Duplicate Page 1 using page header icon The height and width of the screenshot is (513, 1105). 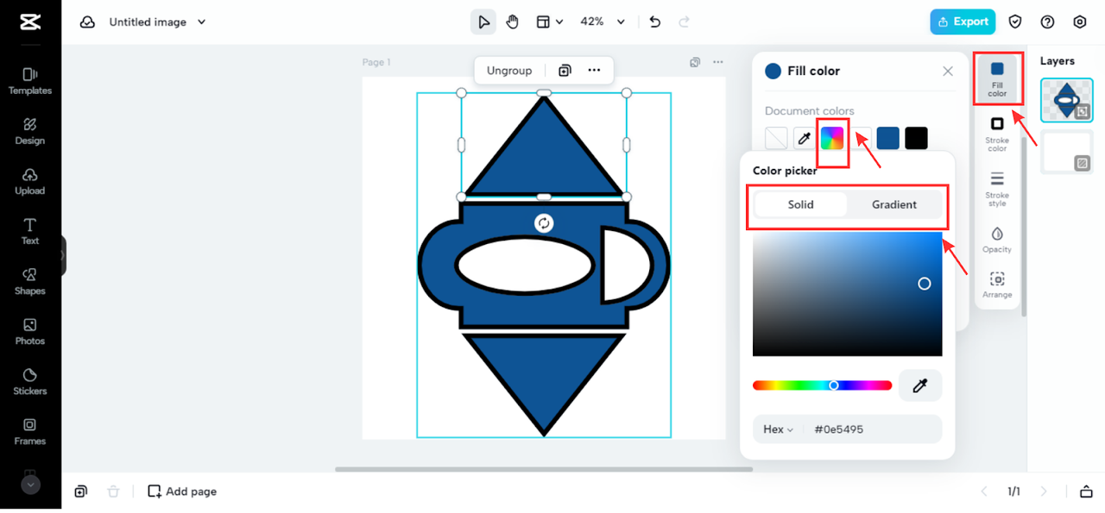[696, 62]
